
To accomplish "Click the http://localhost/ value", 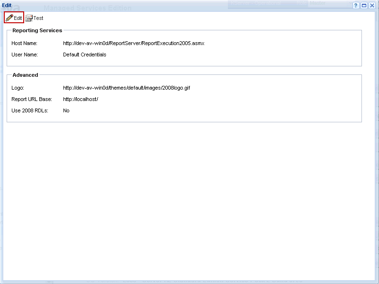I will pos(81,99).
